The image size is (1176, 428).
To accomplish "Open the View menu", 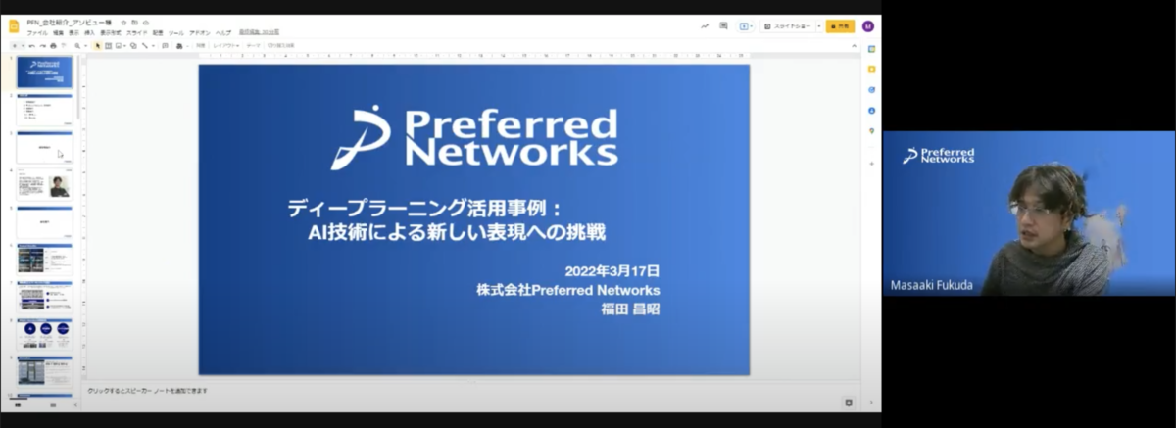I will (73, 32).
